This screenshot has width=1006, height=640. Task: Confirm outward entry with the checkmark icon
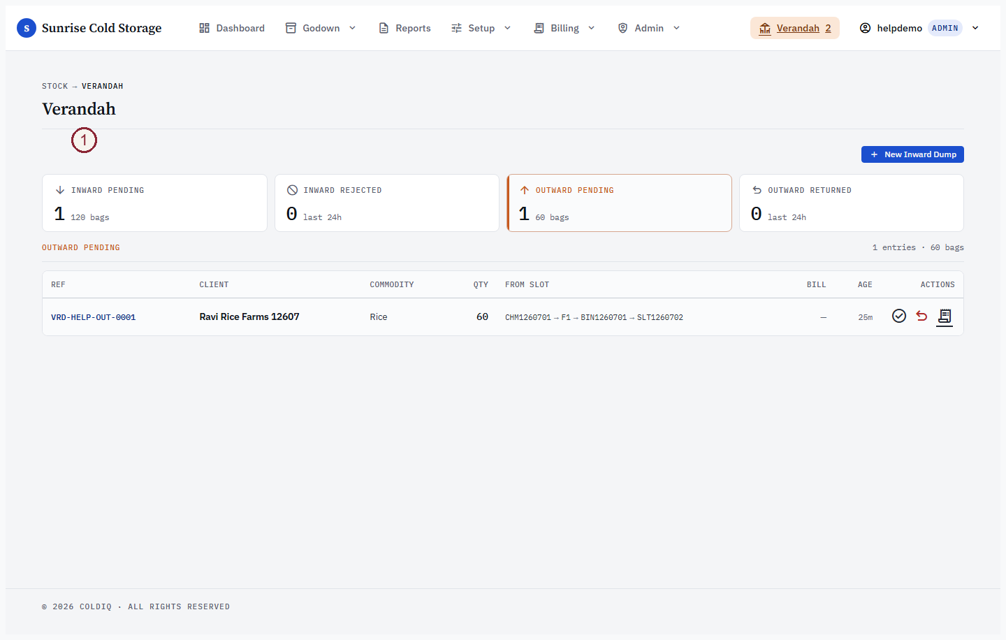click(899, 317)
